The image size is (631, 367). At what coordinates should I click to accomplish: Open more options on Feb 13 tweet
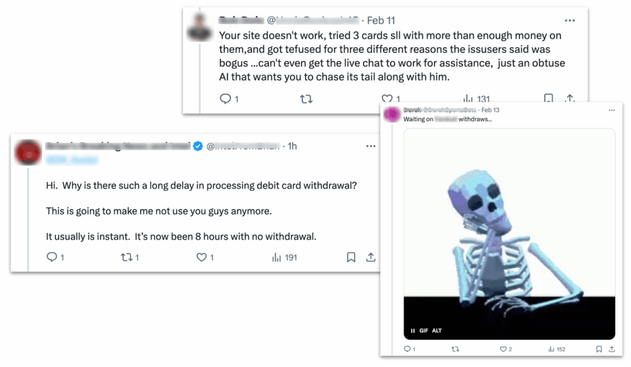pyautogui.click(x=612, y=110)
